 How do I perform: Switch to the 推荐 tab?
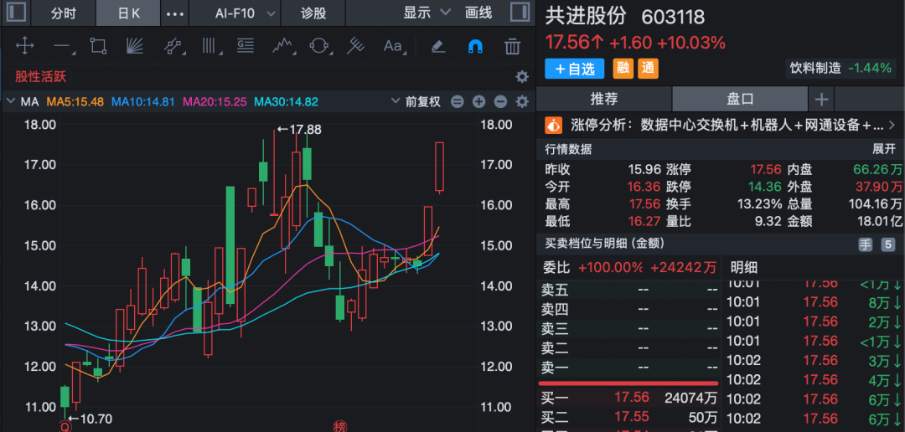[x=603, y=99]
